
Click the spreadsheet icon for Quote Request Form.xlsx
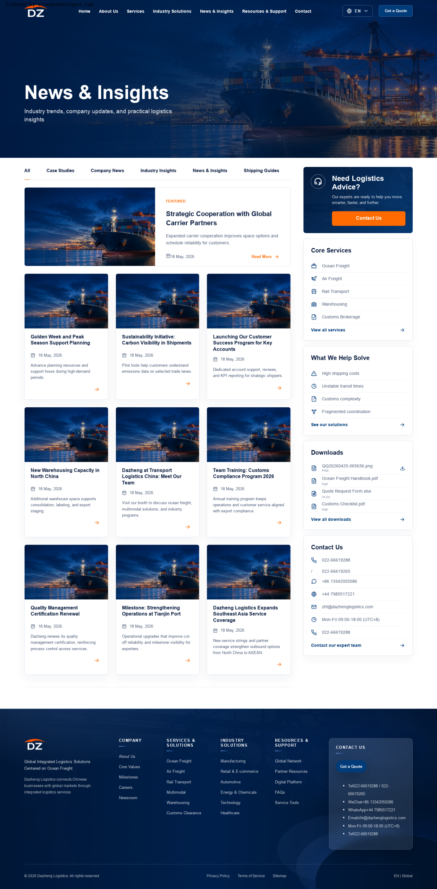pyautogui.click(x=314, y=493)
